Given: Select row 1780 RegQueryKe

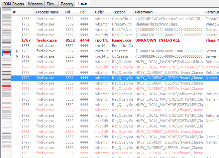Looking at the screenshot, I should coord(115,83).
